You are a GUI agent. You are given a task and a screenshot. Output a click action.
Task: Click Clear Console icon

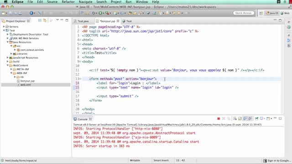(x=235, y=118)
